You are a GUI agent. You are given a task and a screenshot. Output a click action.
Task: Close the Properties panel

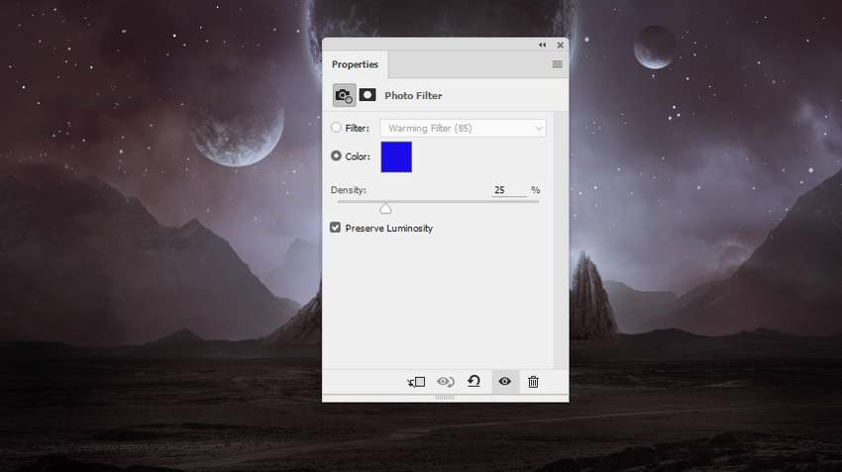click(x=560, y=46)
